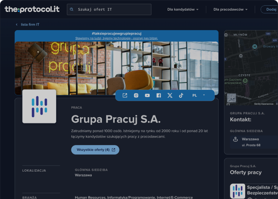This screenshot has height=199, width=278.
Task: Click the location pin icon beside Warszawa
Action: click(236, 139)
